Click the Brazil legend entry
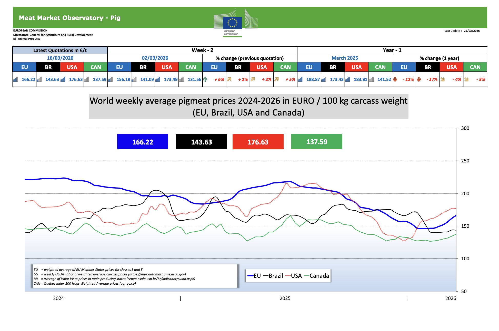This screenshot has width=499, height=331. pos(275,276)
